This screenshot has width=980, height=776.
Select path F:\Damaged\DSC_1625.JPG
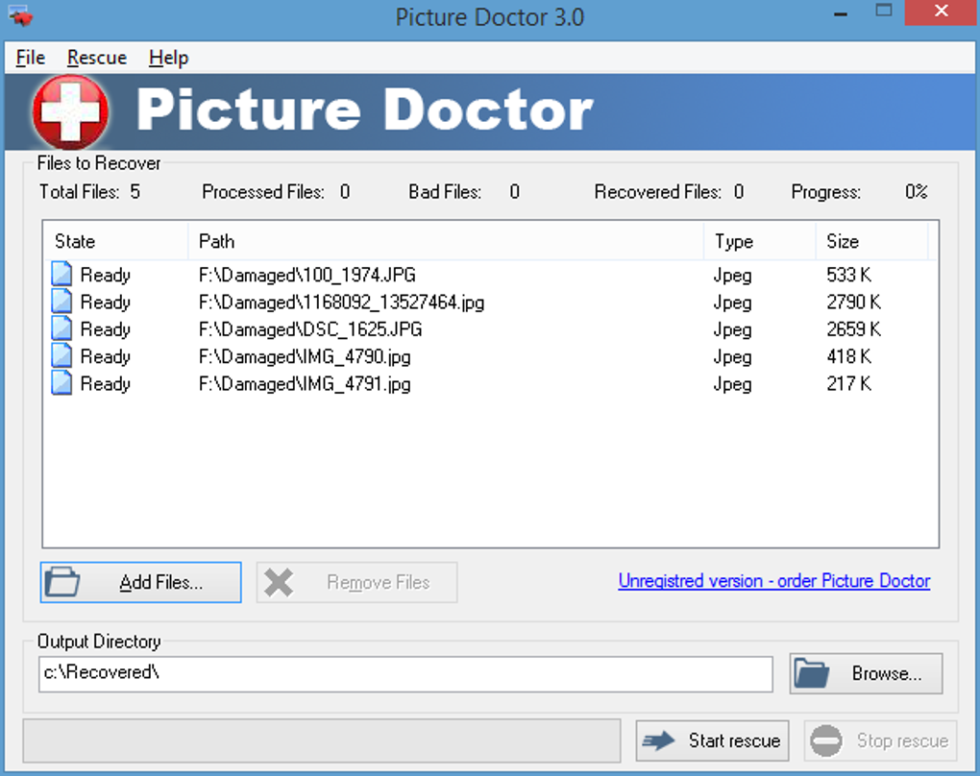[310, 329]
